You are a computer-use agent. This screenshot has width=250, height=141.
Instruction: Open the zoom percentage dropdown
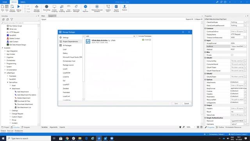[195, 127]
